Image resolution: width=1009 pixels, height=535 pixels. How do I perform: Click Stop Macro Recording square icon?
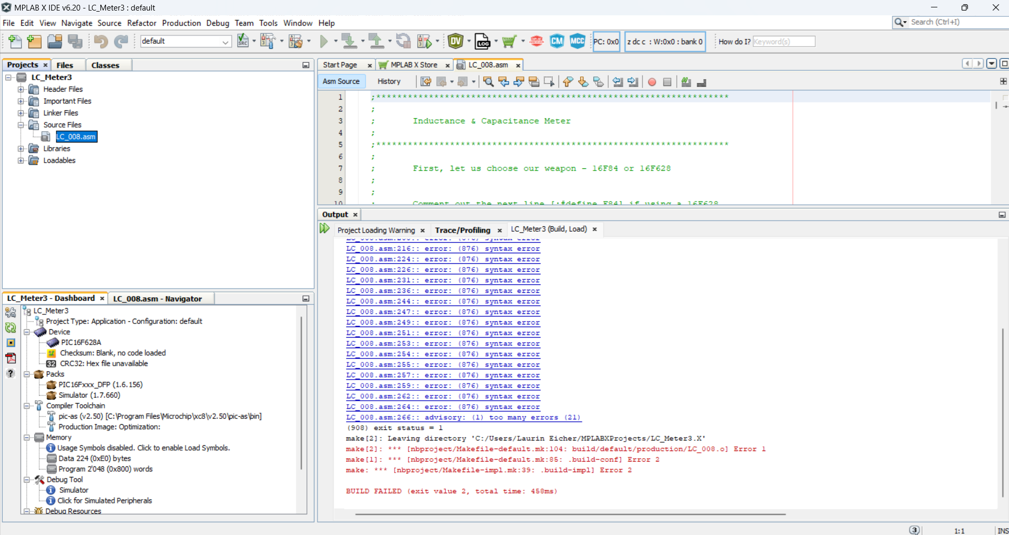[x=667, y=82]
